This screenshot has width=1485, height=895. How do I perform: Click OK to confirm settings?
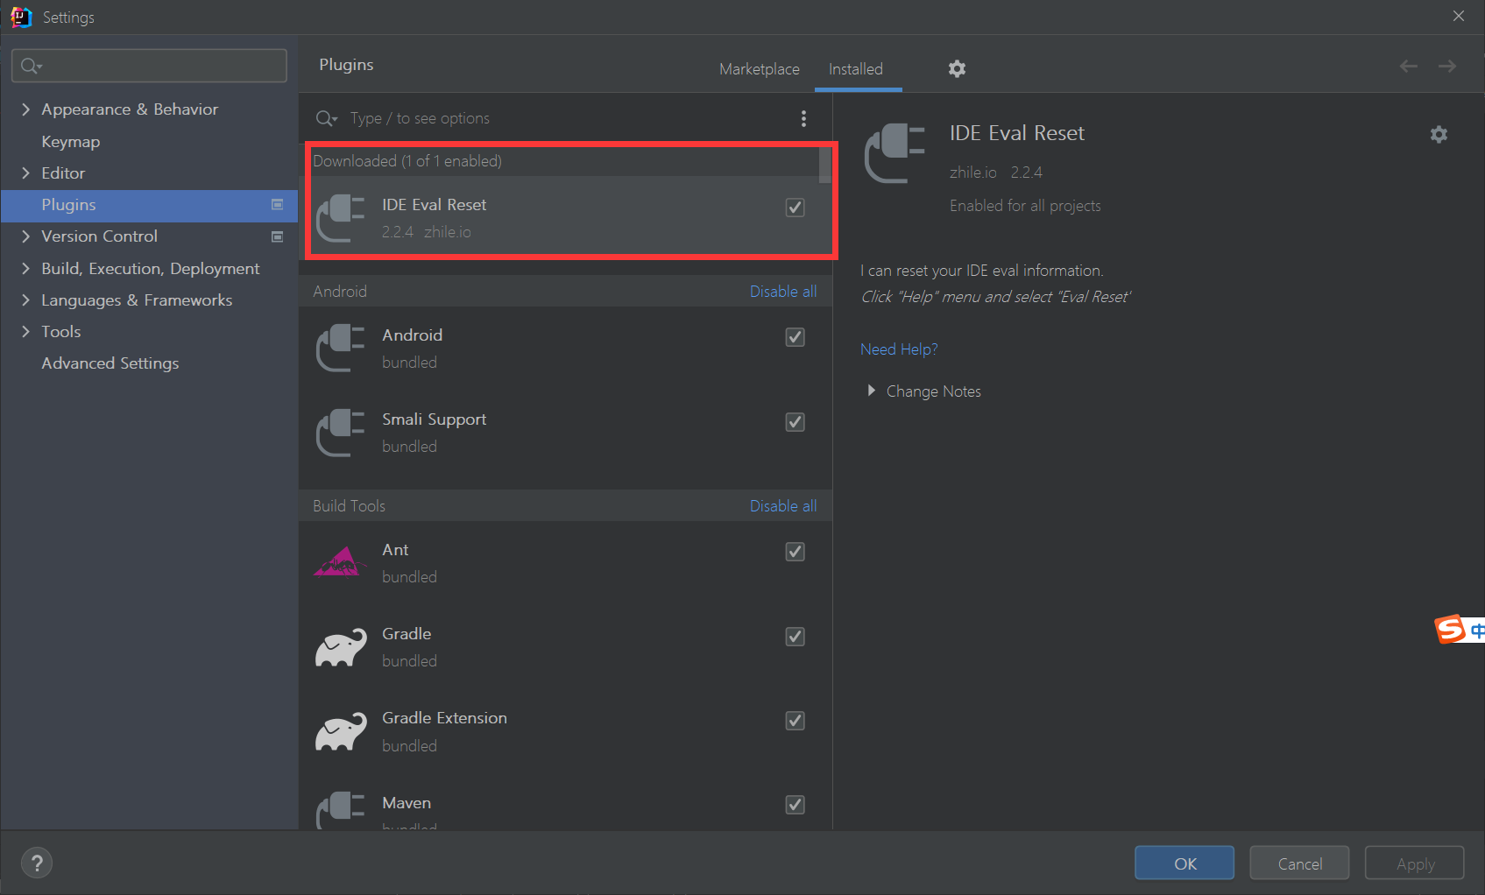coord(1184,863)
